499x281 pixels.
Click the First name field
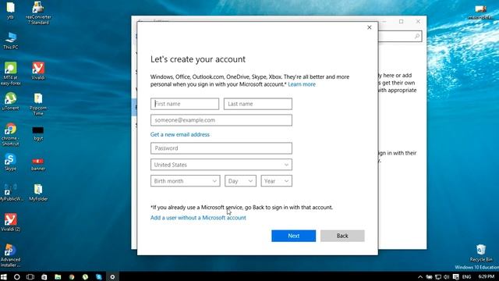(185, 104)
